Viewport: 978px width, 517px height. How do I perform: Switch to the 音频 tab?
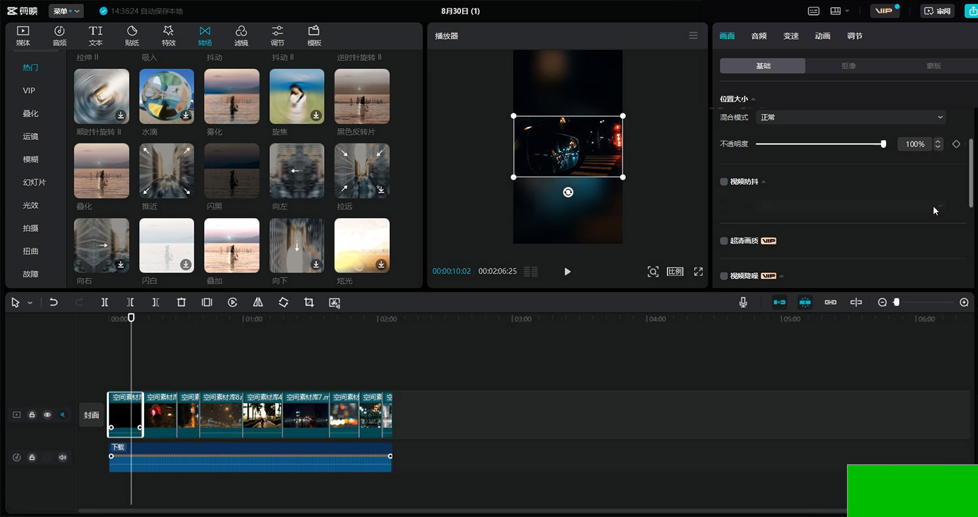(758, 36)
